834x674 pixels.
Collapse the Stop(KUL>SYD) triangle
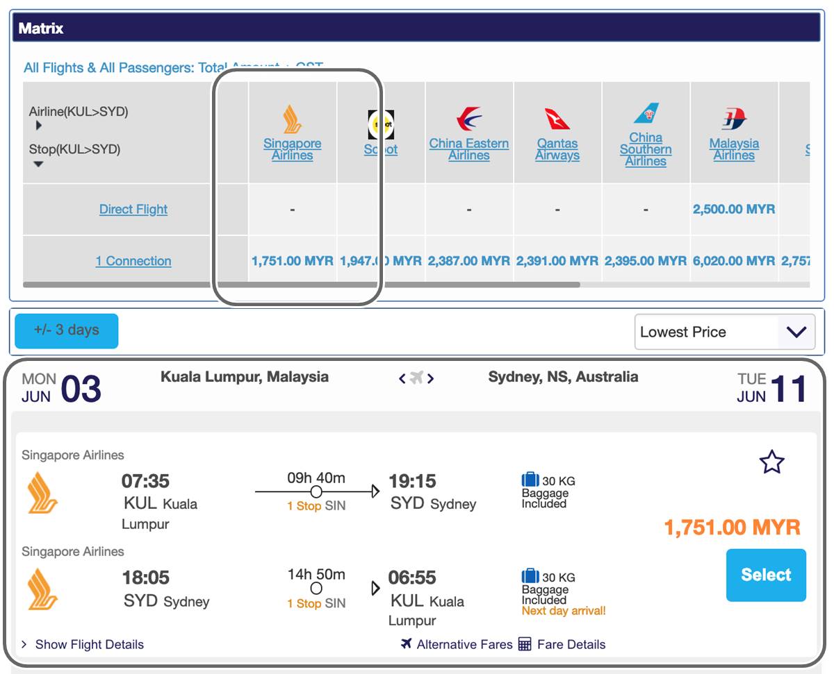point(38,164)
